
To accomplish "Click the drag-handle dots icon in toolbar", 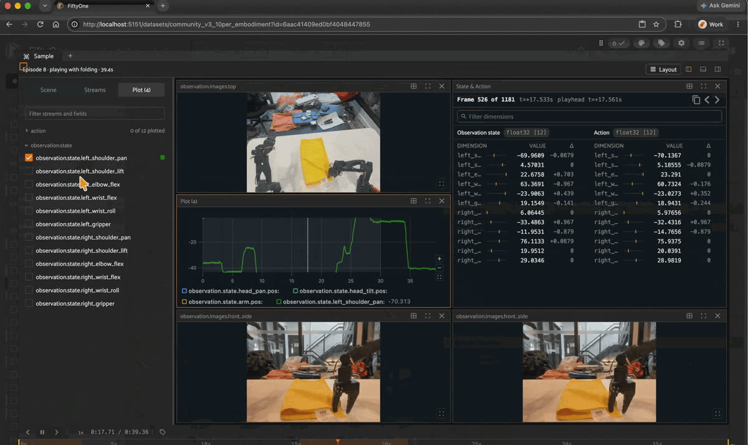I will coord(601,43).
